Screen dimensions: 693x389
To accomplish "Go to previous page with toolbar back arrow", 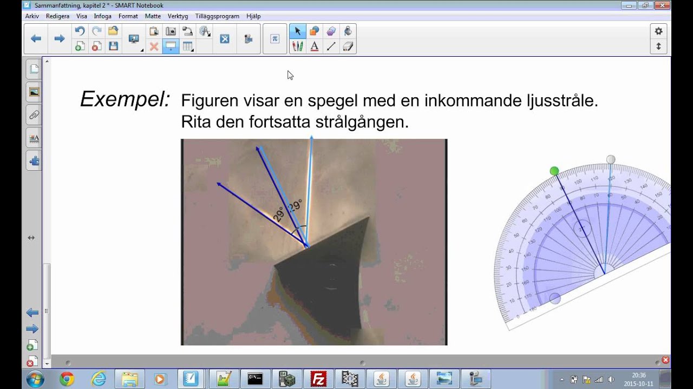I will [x=36, y=38].
